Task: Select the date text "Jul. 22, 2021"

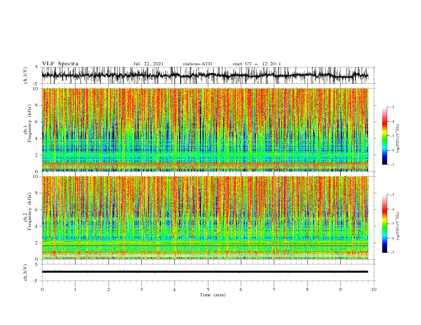Action: click(x=148, y=64)
